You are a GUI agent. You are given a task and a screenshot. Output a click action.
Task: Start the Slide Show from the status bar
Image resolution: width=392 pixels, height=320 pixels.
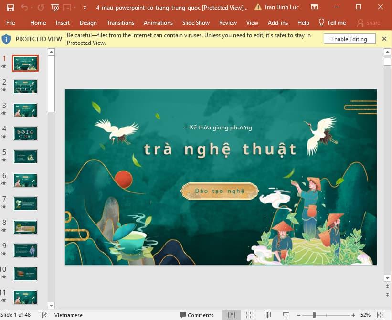(286, 315)
